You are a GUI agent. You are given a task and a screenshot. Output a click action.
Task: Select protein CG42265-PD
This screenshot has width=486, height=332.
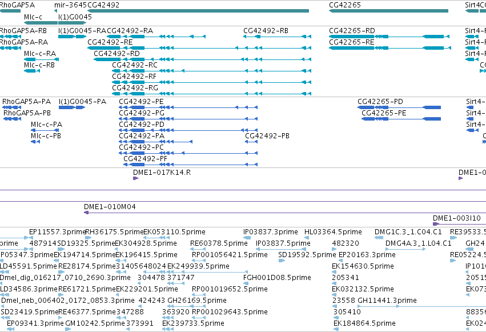399,107
